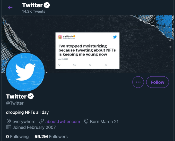Click the Twitter bird logo in the banner tweet
175x141 pixels.
pyautogui.click(x=115, y=37)
